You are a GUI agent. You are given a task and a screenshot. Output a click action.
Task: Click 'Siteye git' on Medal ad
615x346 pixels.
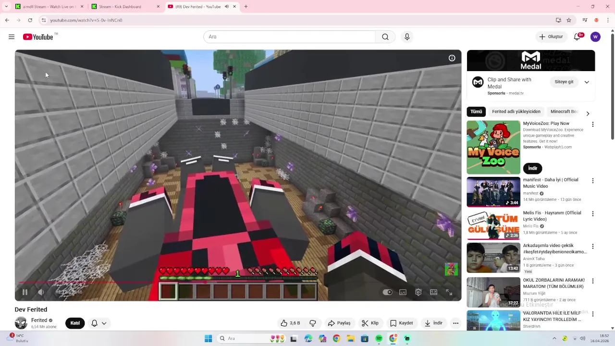(564, 82)
